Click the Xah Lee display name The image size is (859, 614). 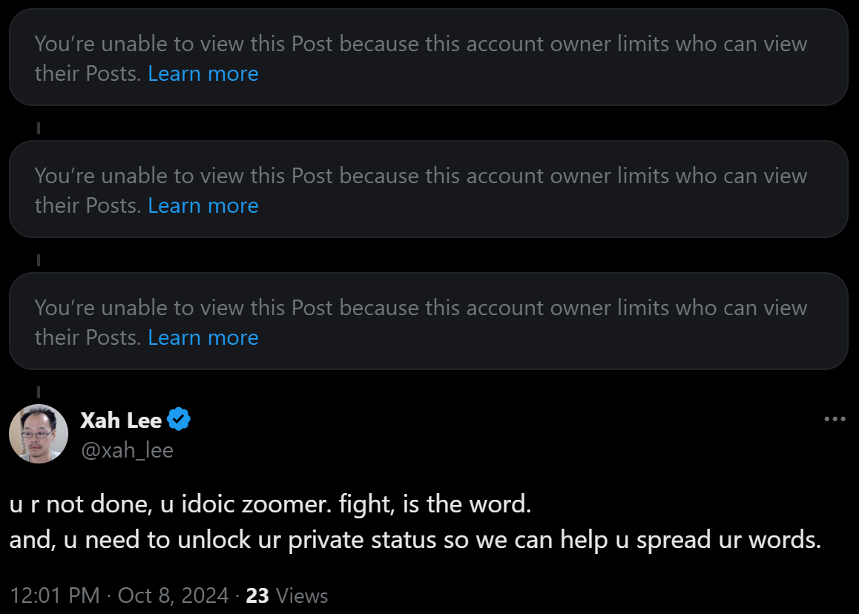click(x=121, y=420)
